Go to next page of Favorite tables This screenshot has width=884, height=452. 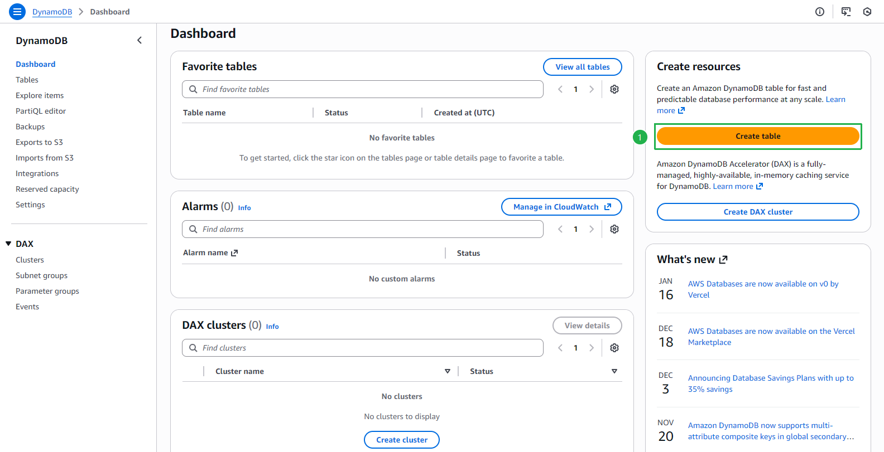[592, 89]
